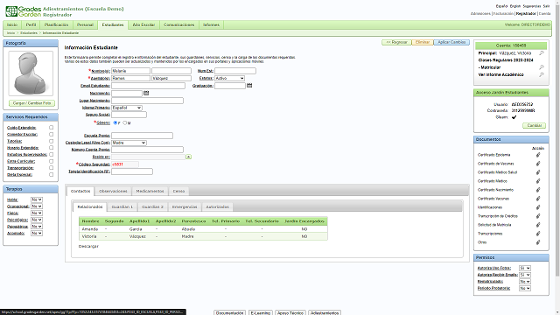
Task: Open the Rematriculable dropdown
Action: point(525,282)
